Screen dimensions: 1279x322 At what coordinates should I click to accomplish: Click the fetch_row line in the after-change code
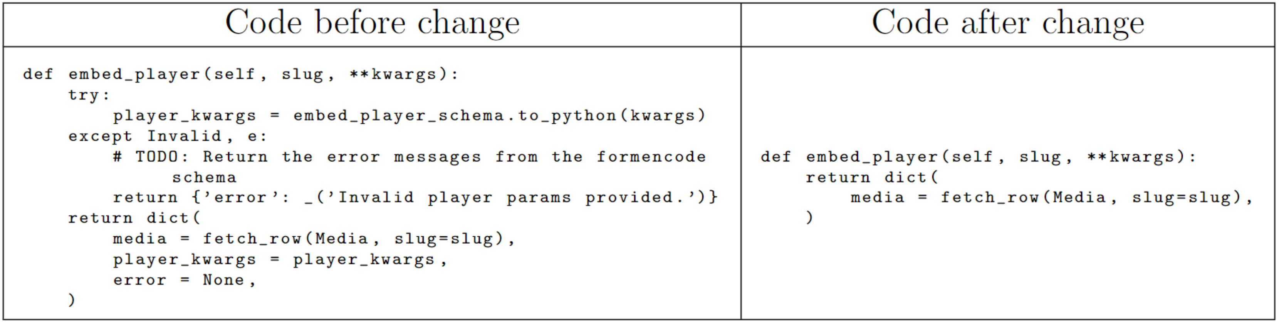1052,198
